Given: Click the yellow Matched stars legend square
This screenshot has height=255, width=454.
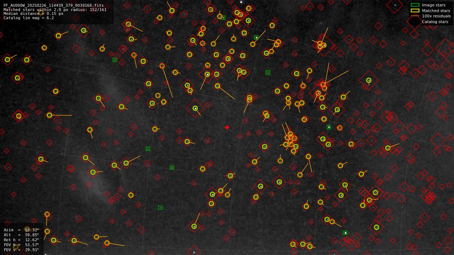Looking at the screenshot, I should tap(415, 11).
